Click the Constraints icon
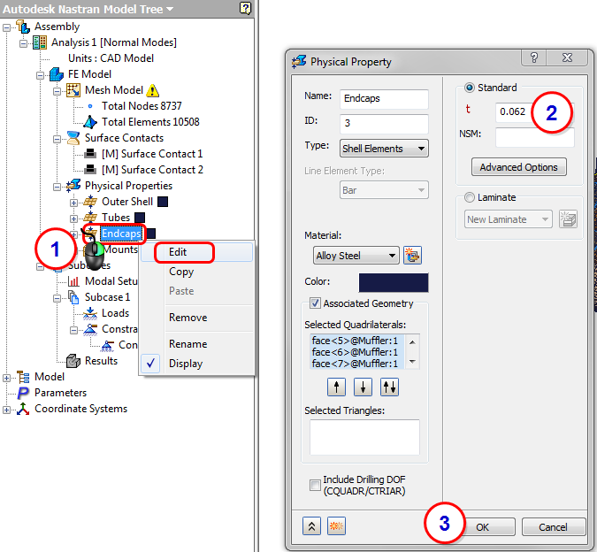 (90, 329)
